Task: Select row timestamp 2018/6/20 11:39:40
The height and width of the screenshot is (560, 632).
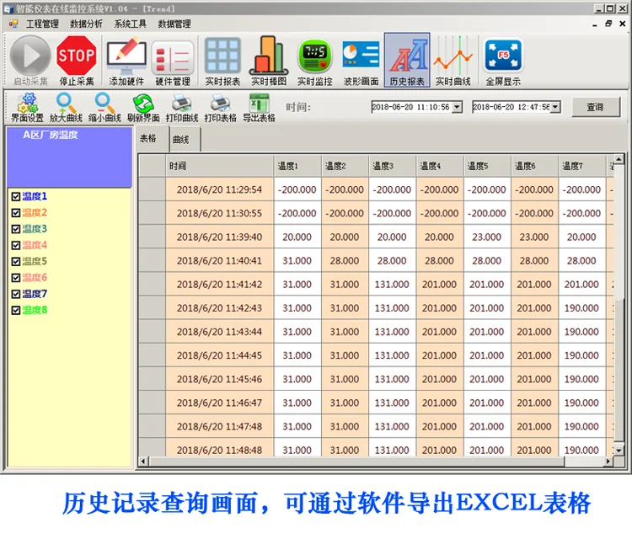Action: [x=219, y=237]
